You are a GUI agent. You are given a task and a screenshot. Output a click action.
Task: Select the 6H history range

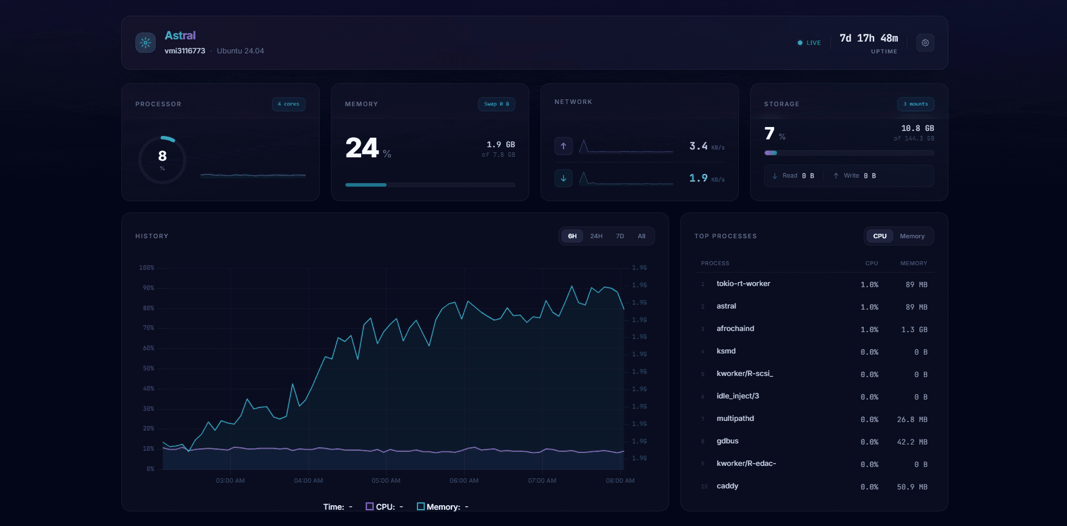click(x=572, y=236)
